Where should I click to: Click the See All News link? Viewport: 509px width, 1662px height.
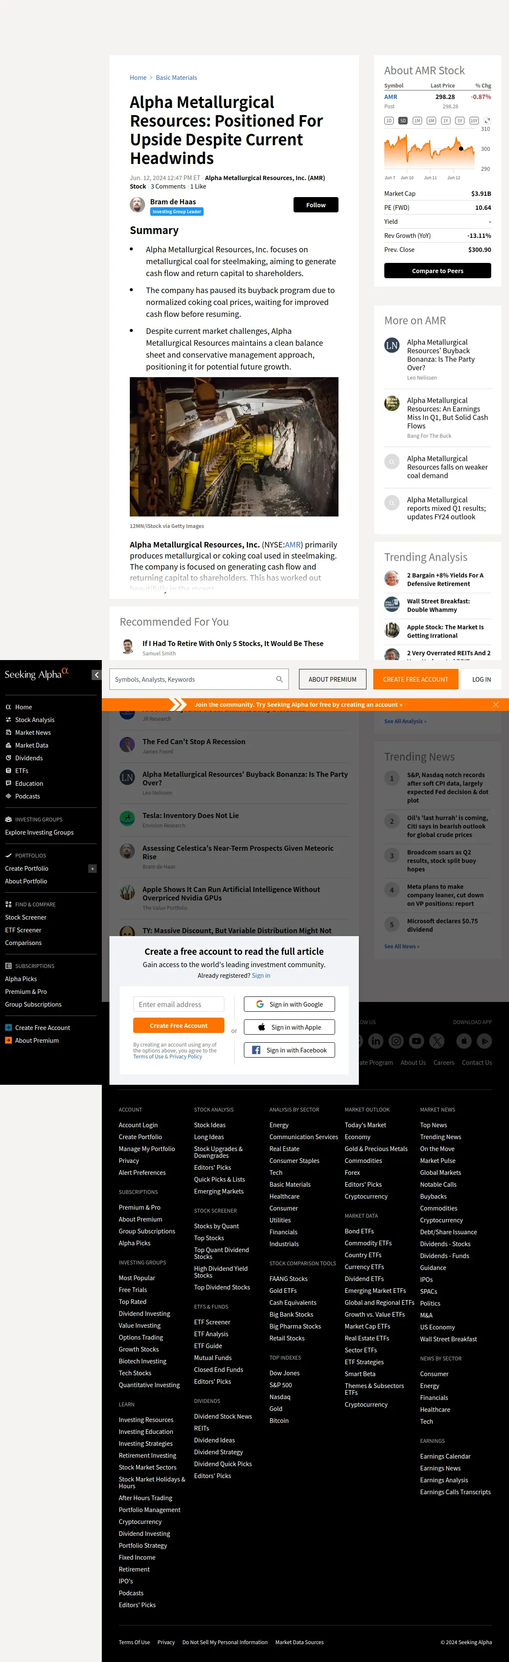[401, 946]
